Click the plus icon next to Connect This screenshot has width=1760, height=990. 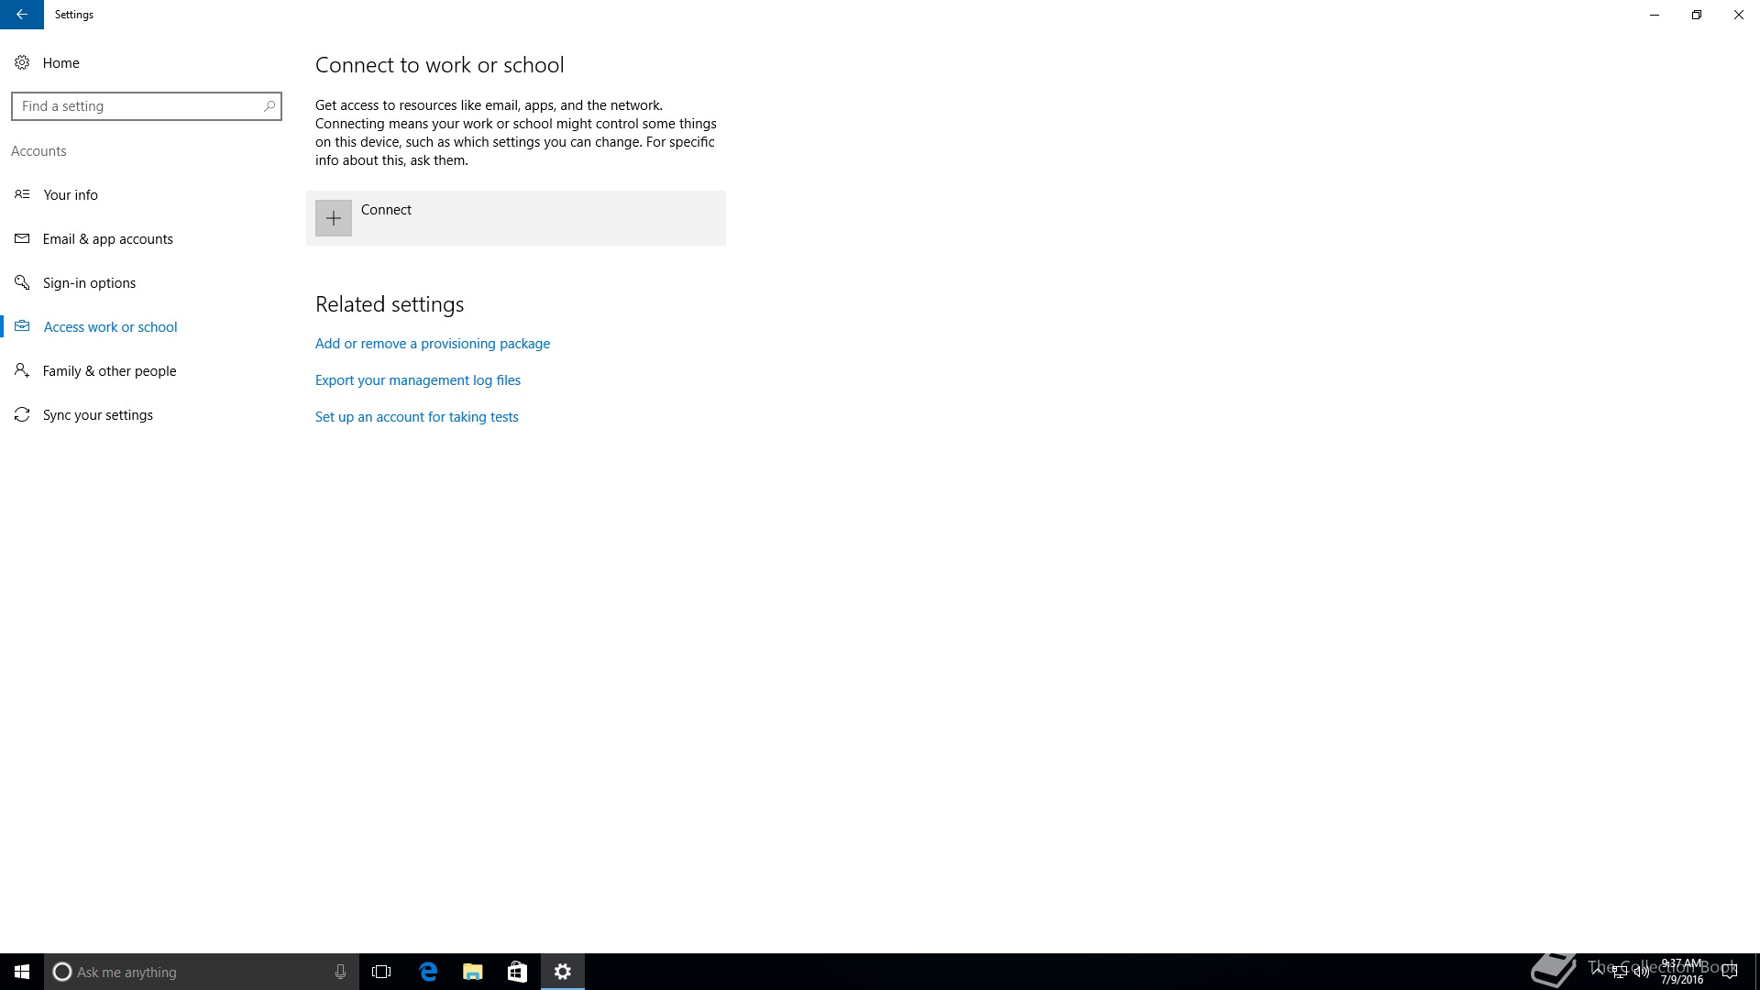coord(334,218)
